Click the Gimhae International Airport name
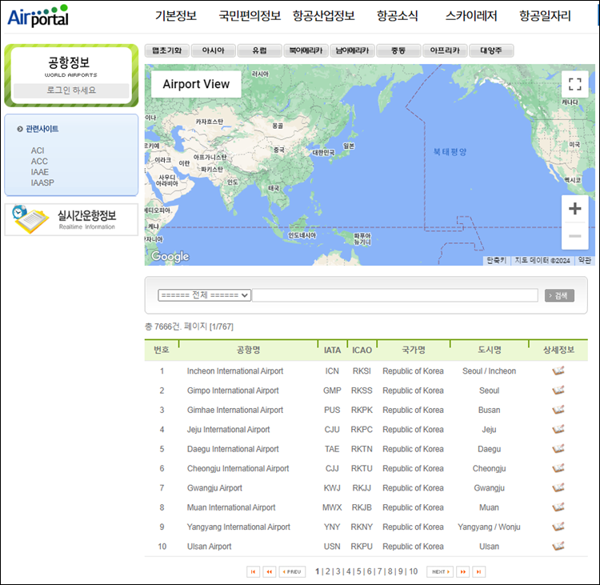The width and height of the screenshot is (600, 585). click(x=235, y=410)
